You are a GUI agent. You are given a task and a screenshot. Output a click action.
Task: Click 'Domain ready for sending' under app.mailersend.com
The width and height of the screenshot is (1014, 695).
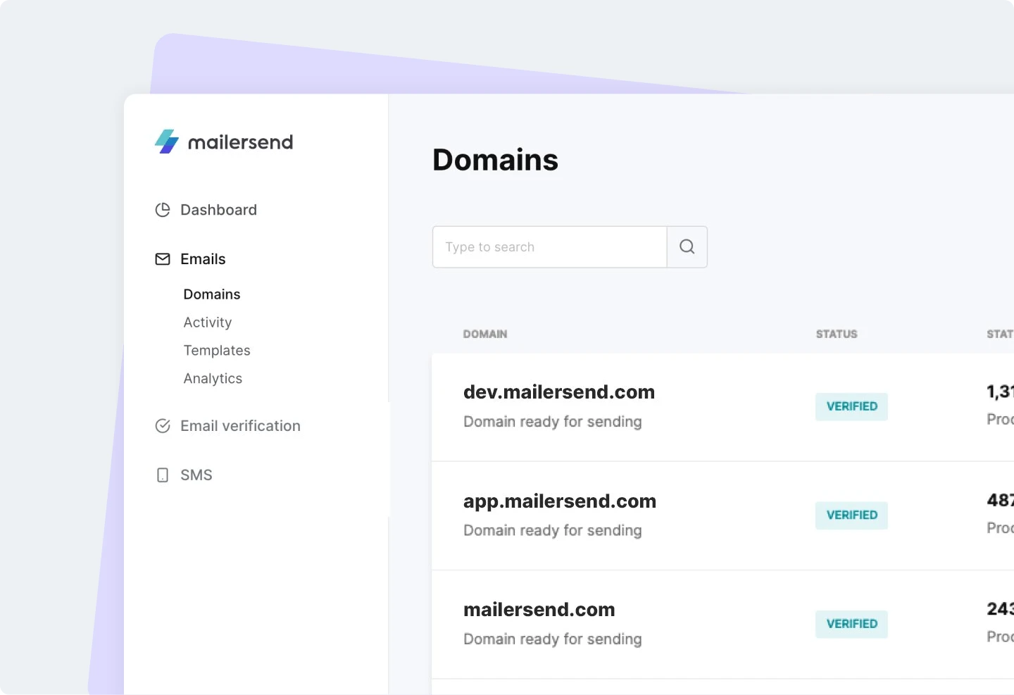[553, 530]
